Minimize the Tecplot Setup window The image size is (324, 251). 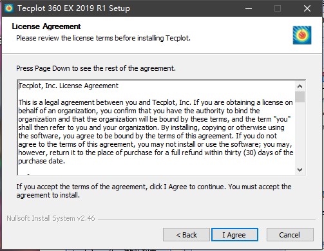click(x=249, y=8)
